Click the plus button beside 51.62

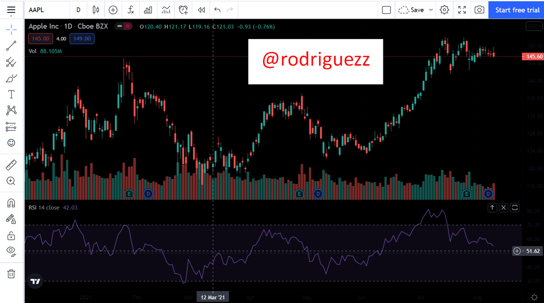(x=517, y=251)
